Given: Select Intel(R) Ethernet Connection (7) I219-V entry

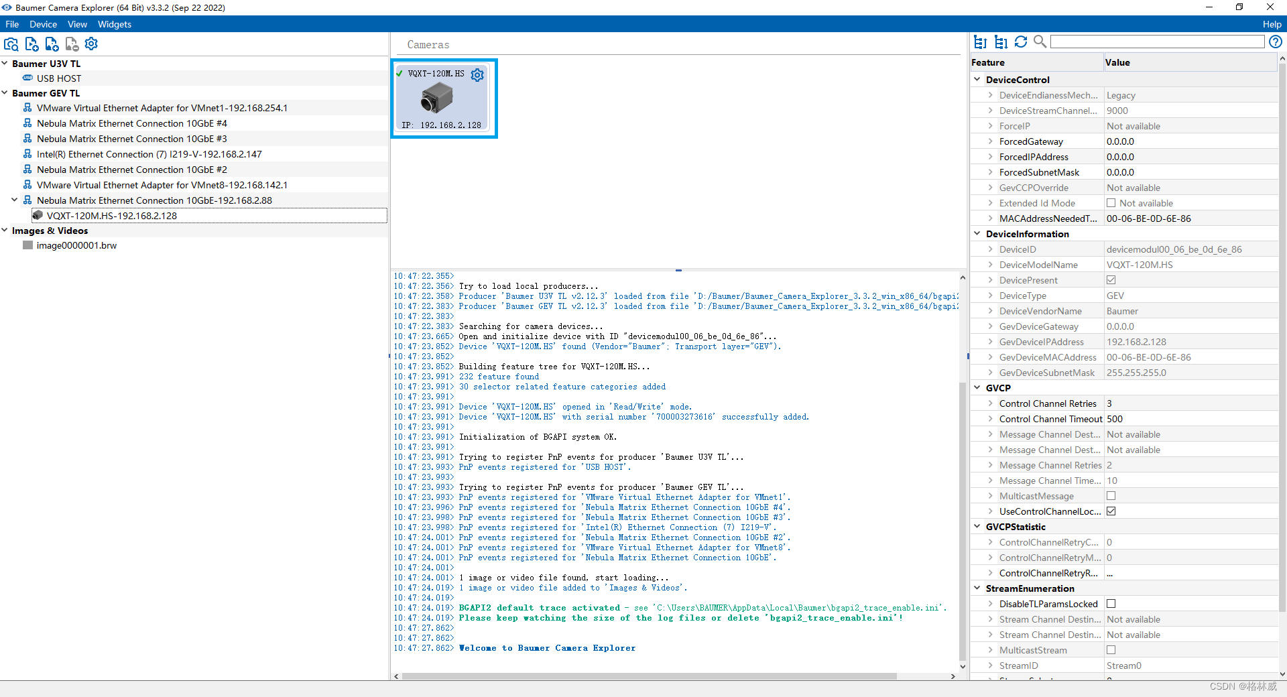Looking at the screenshot, I should pos(149,153).
